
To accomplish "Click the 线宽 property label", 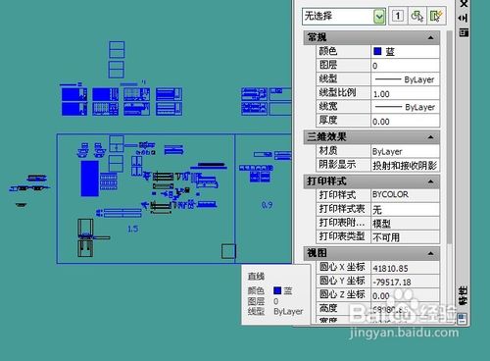I will (x=327, y=107).
